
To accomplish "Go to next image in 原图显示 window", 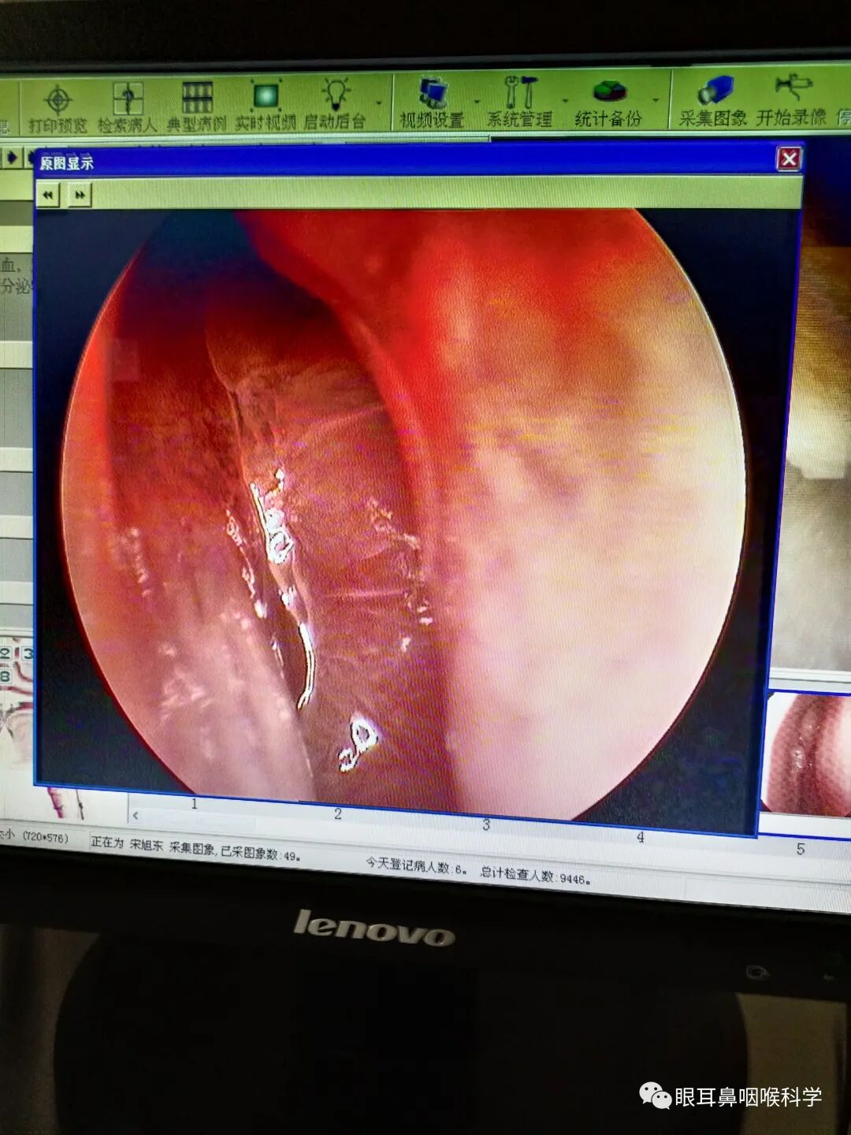I will click(x=80, y=195).
